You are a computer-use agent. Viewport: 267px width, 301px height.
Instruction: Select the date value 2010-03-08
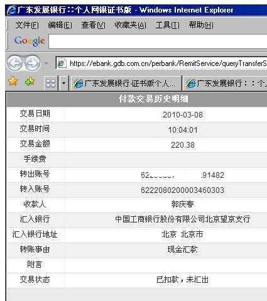point(183,115)
